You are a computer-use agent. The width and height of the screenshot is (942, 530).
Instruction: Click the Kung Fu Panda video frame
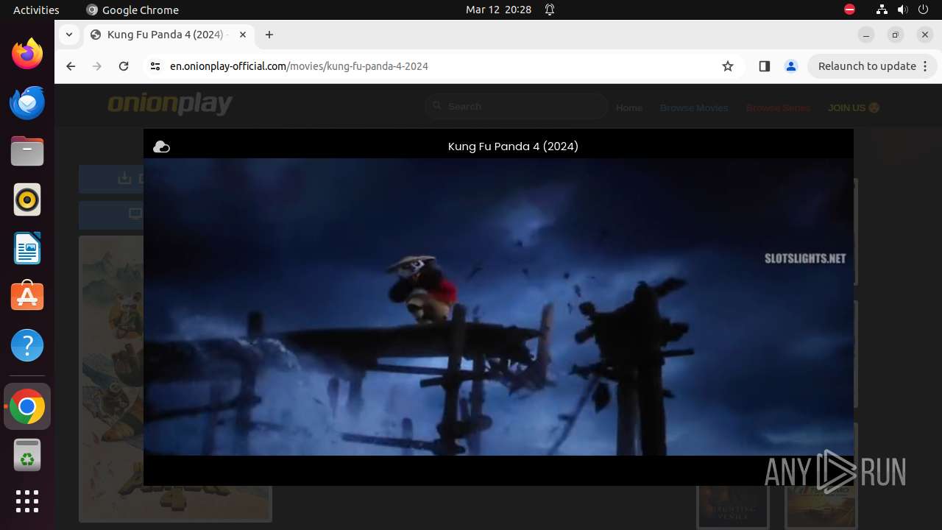point(498,307)
